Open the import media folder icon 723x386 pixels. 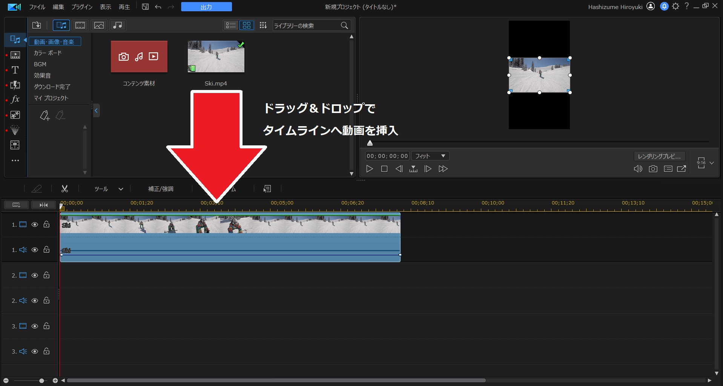click(x=37, y=25)
